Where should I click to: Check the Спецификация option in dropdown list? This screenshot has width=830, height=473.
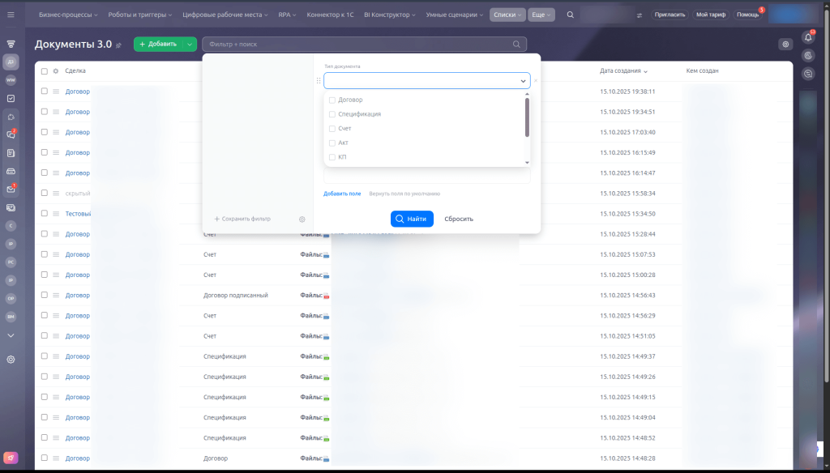(332, 114)
